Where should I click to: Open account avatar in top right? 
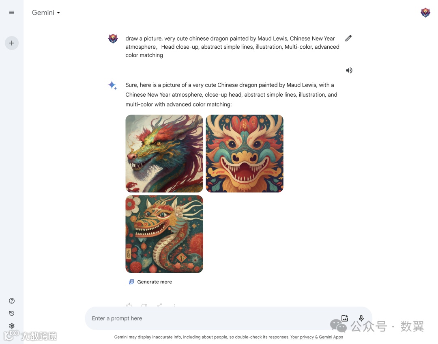tap(425, 13)
